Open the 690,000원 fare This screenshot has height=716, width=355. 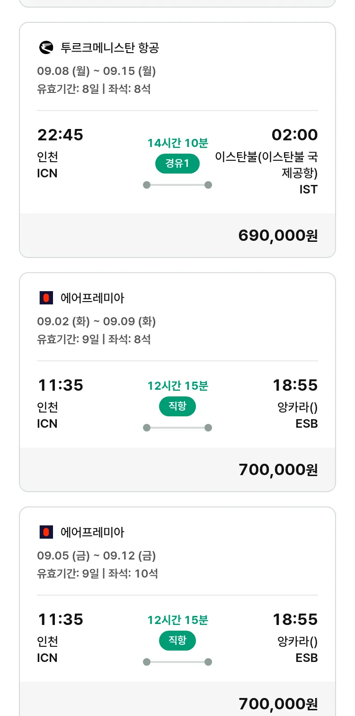(278, 235)
